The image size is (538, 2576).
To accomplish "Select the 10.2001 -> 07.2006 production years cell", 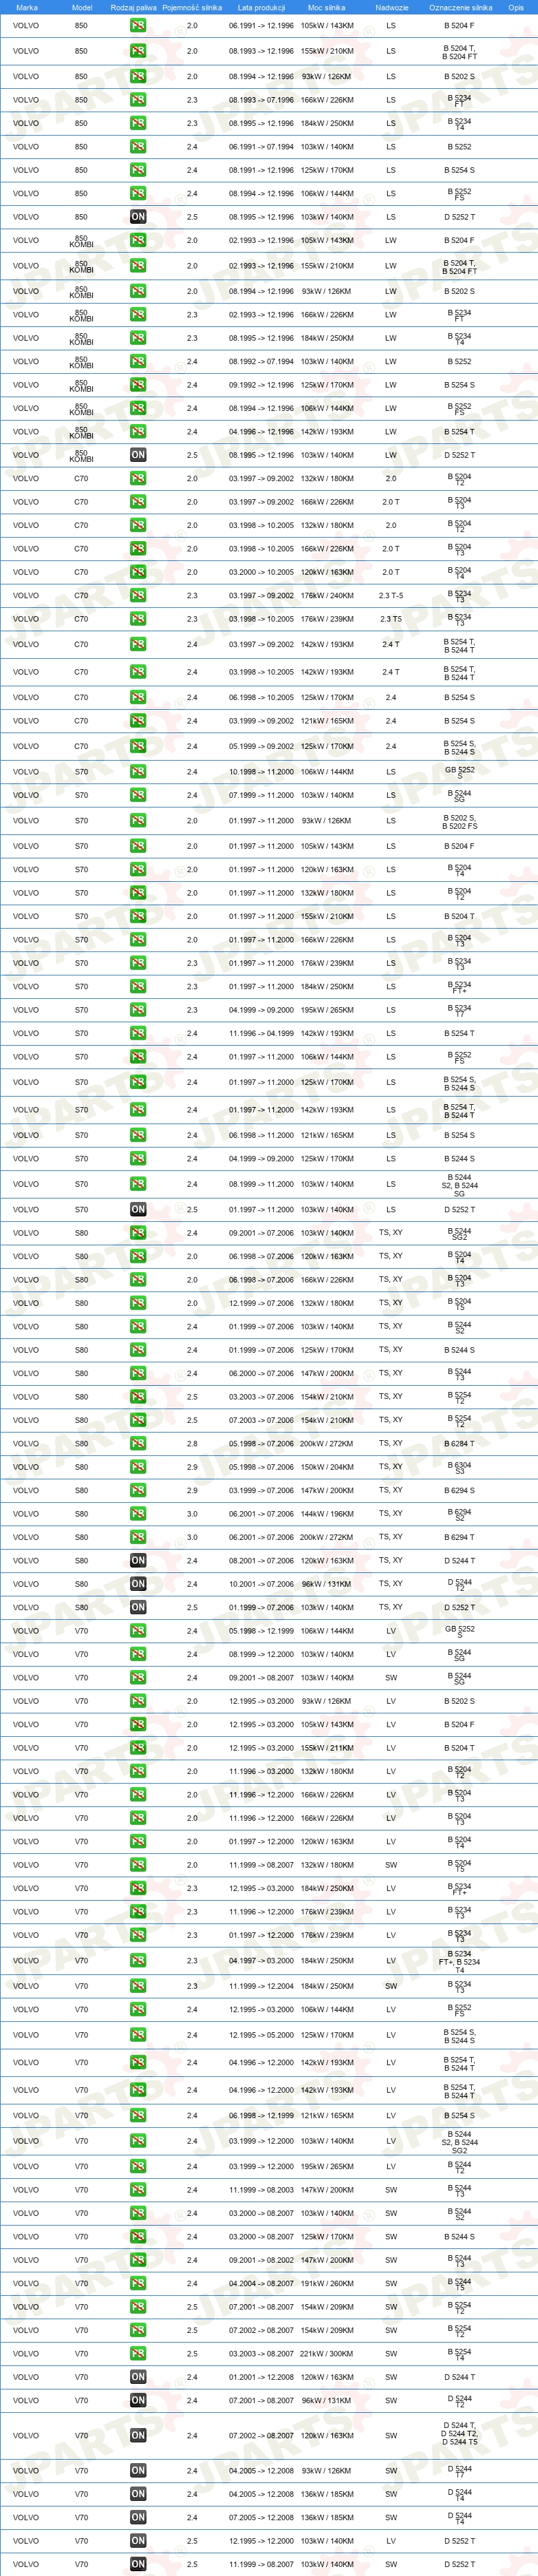I will coord(261,1584).
